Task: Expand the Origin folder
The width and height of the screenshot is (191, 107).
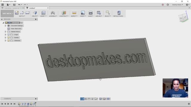Action: click(5, 34)
